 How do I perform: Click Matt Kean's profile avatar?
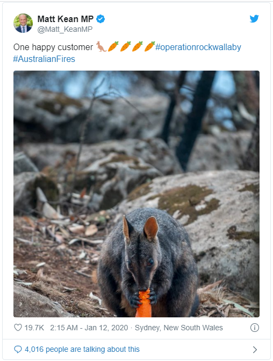tap(23, 23)
